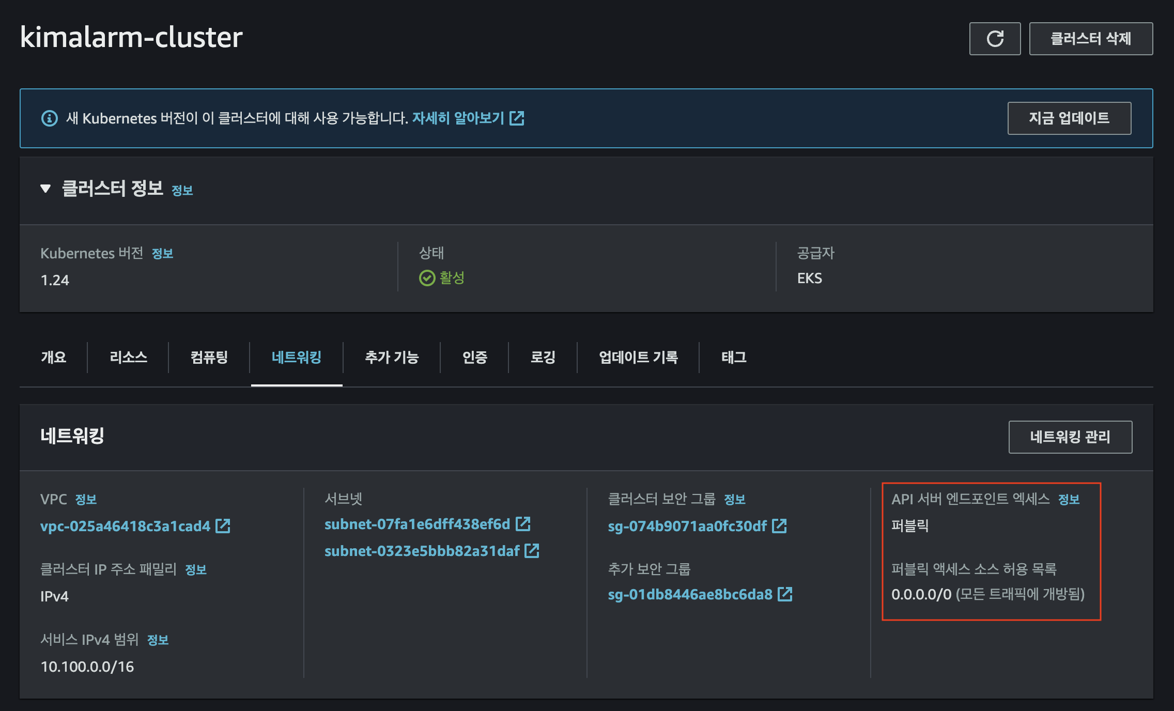
Task: Click the refresh icon button
Action: coord(994,39)
